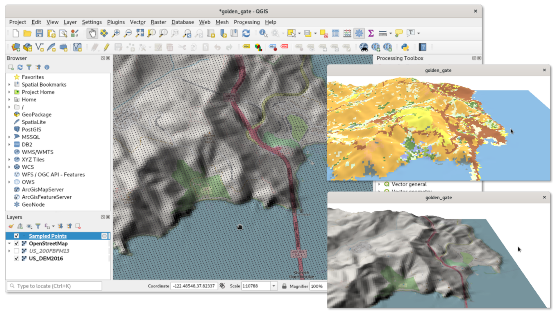Click the Zoom Last icon

pos(187,33)
